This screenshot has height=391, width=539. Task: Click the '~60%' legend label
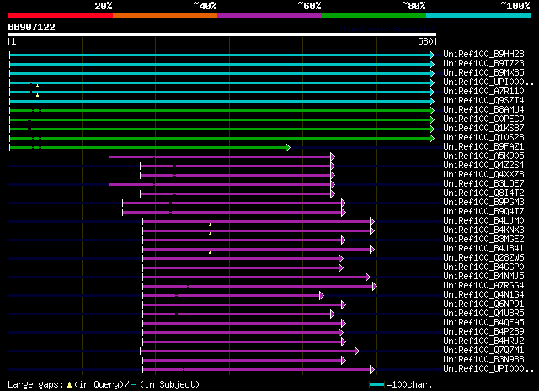[x=309, y=6]
